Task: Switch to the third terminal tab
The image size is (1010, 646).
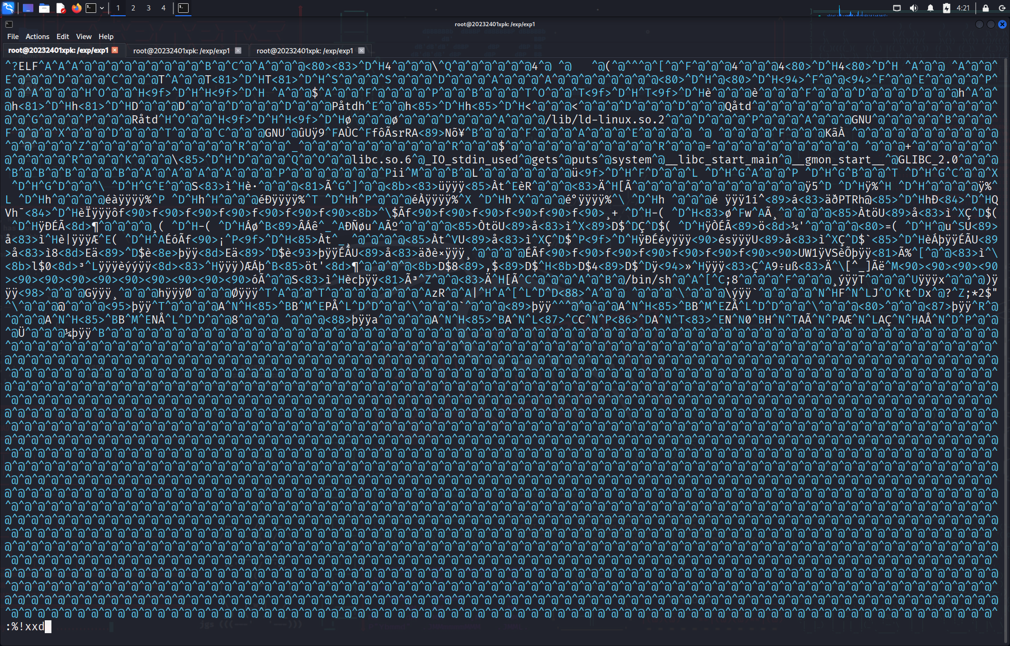Action: click(305, 50)
